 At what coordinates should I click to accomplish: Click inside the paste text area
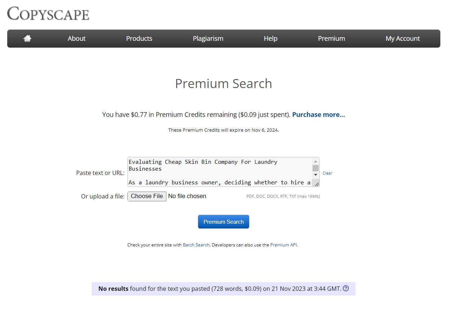pos(219,172)
